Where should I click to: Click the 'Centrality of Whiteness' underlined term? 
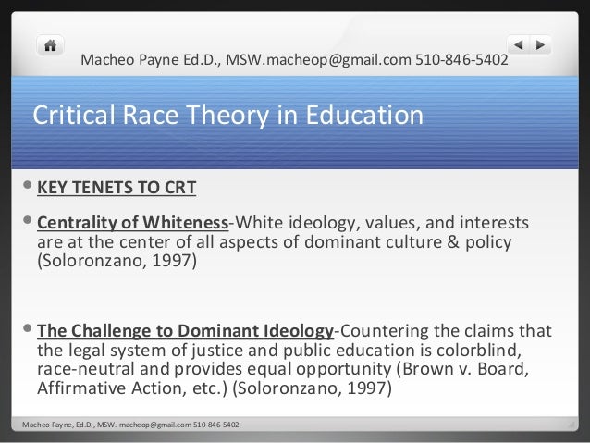click(132, 223)
